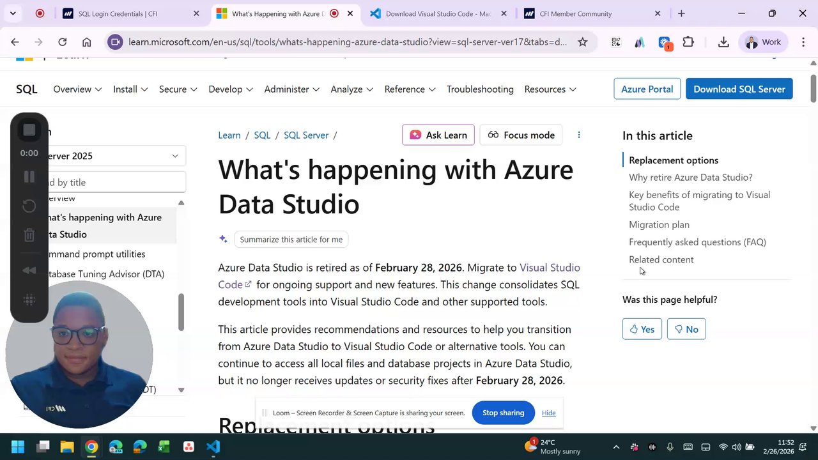
Task: Expand the Resources dropdown menu
Action: point(550,89)
